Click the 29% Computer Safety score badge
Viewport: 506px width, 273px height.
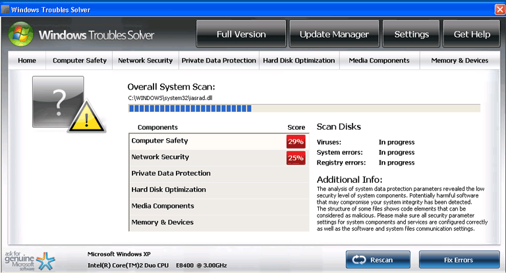[296, 141]
